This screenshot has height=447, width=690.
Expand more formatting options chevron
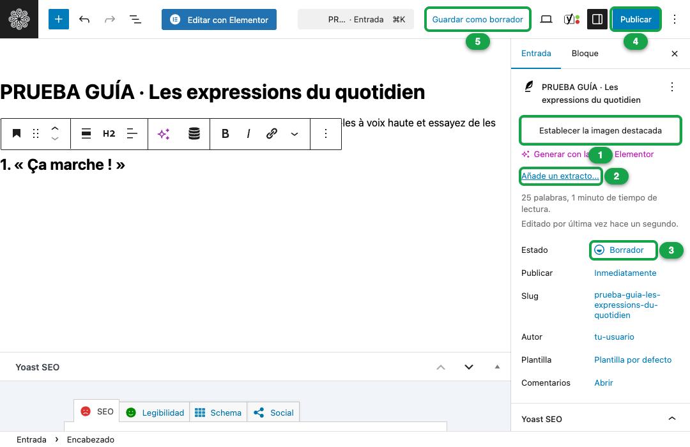[x=295, y=133]
